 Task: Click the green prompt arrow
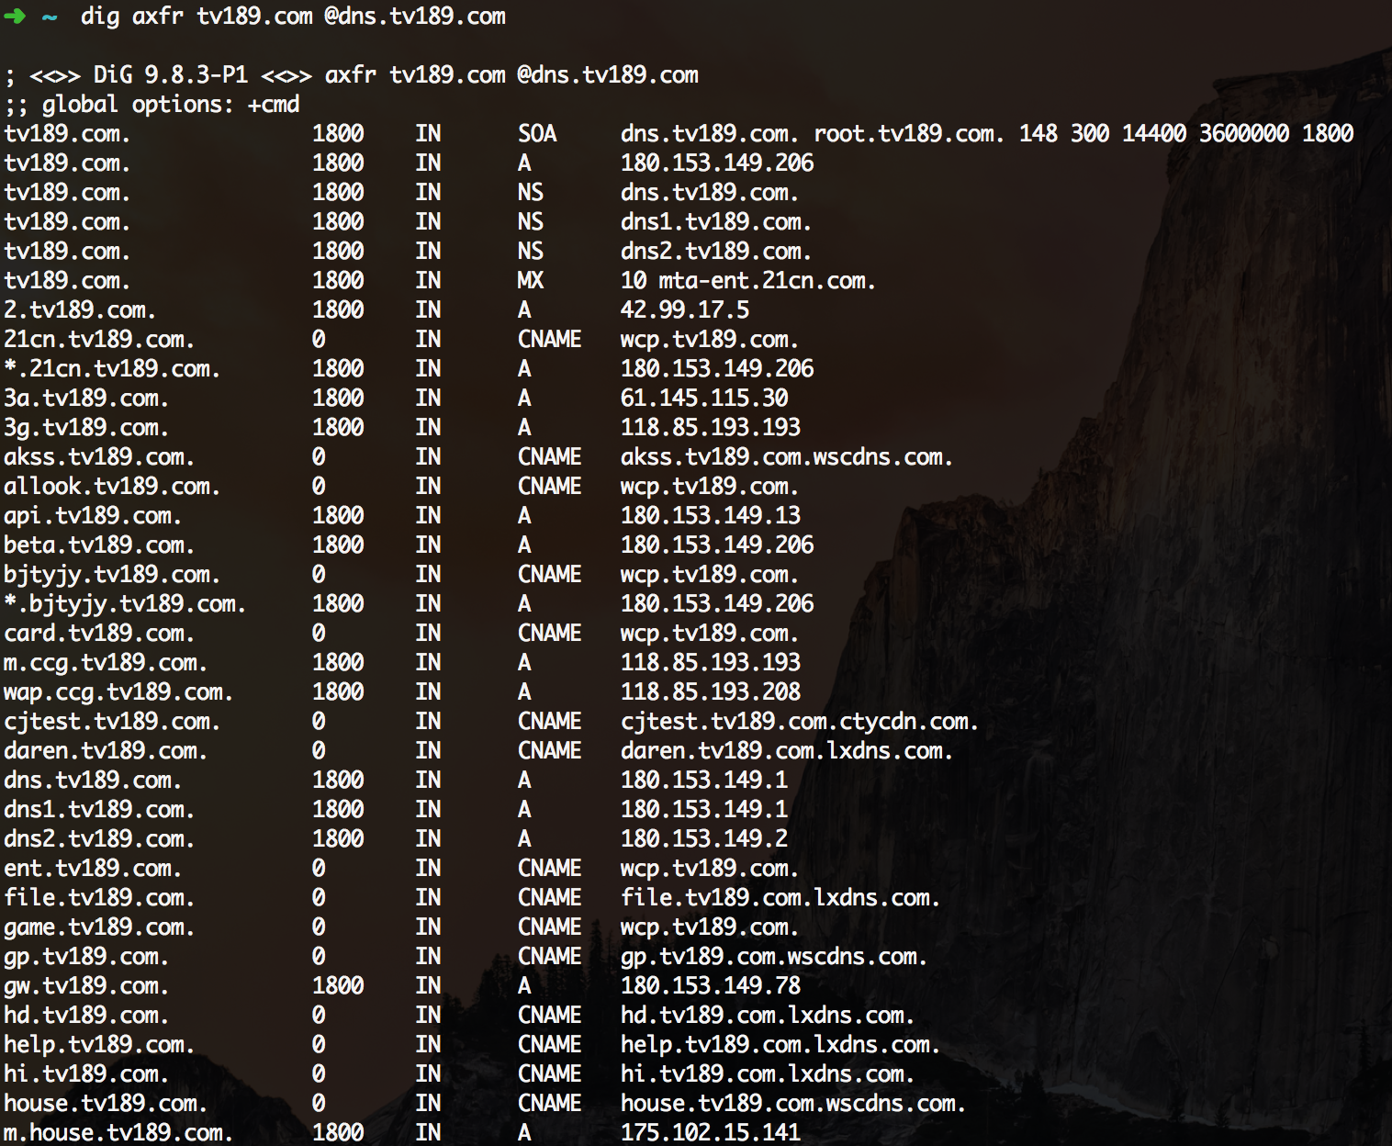coord(15,16)
